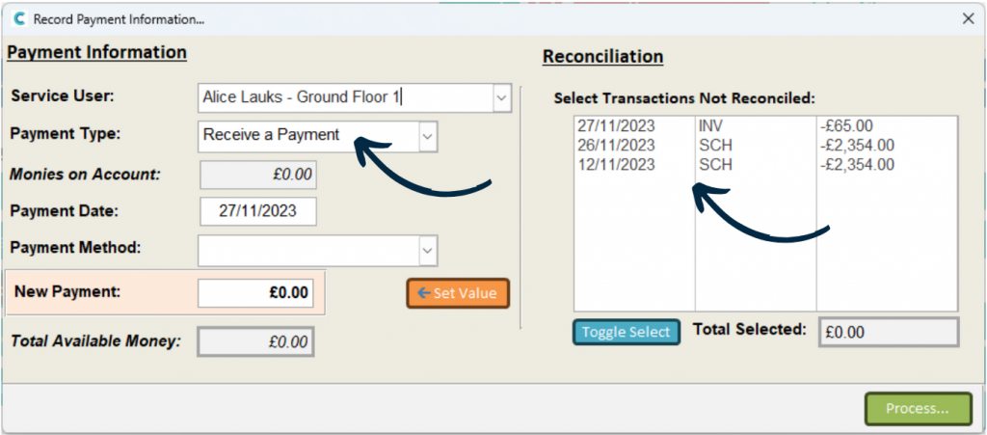Expand the Service User dropdown arrow
987x435 pixels.
501,98
